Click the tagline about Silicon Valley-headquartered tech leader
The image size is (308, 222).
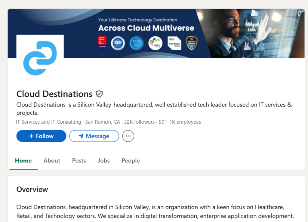tap(154, 109)
